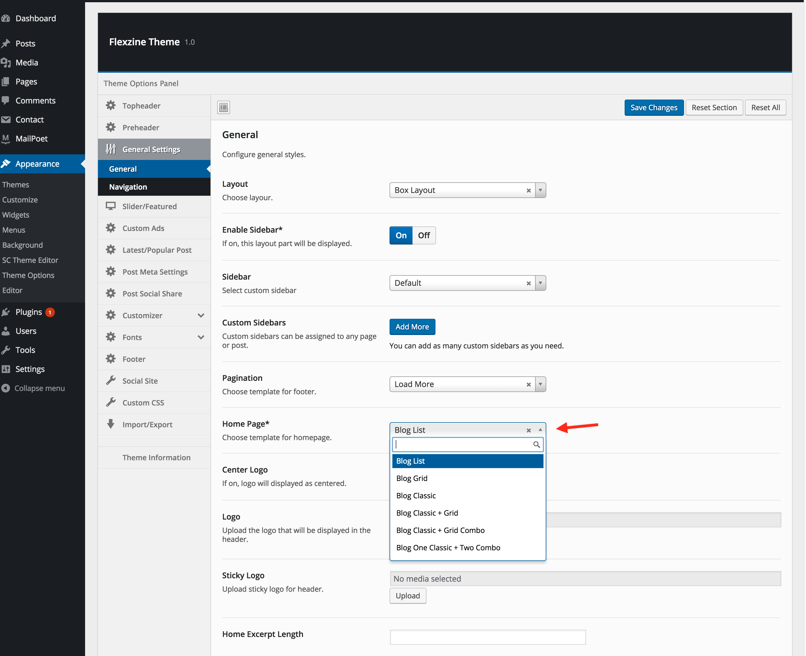
Task: Open the Navigation subsection tab
Action: point(154,187)
